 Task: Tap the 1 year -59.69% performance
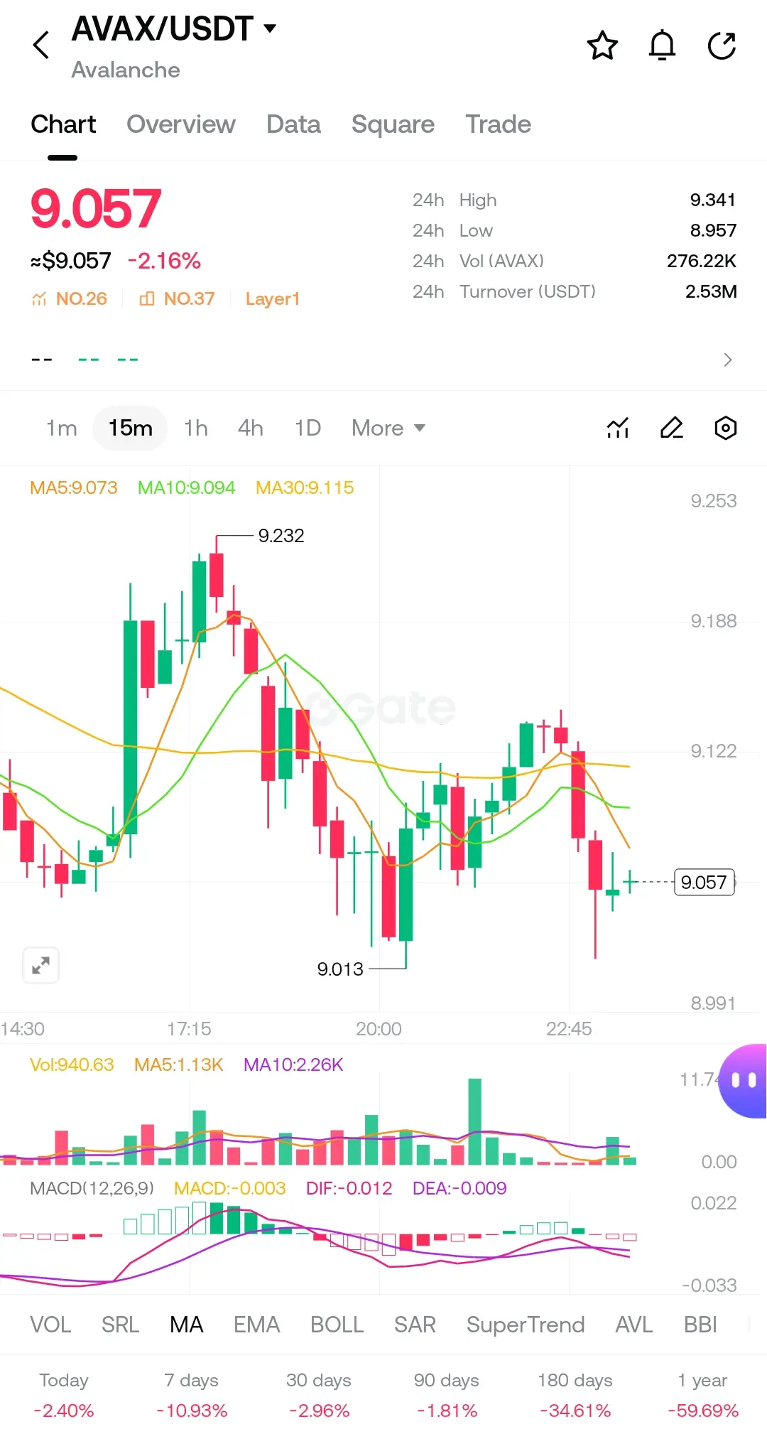(x=703, y=1395)
